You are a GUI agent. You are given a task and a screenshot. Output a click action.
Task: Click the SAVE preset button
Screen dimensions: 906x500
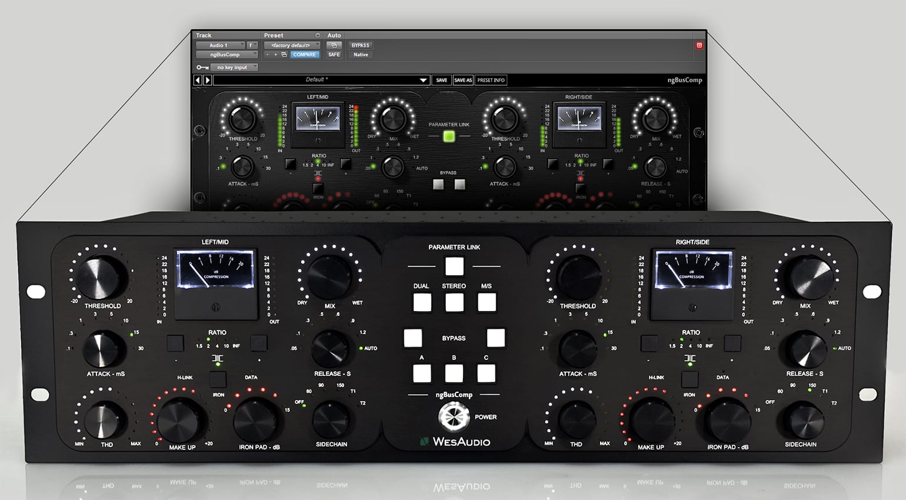coord(442,80)
